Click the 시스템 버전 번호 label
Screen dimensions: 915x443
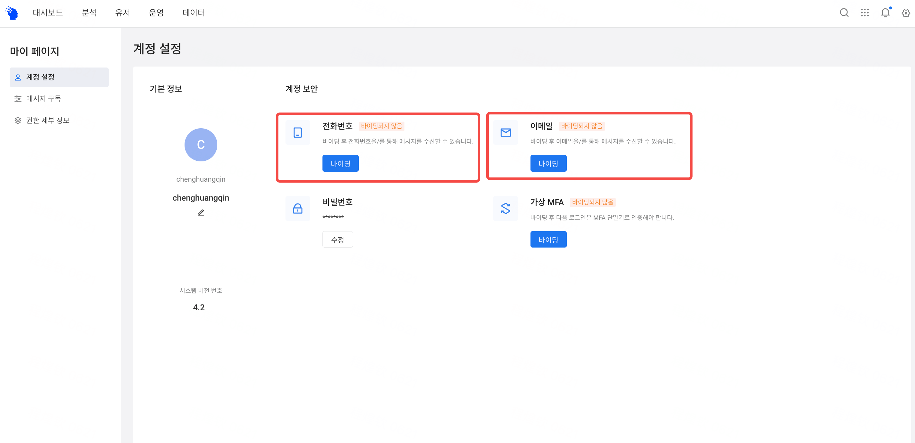point(201,291)
